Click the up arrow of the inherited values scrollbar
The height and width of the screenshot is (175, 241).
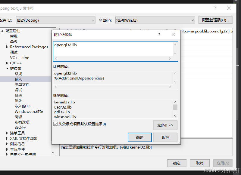tap(175, 102)
